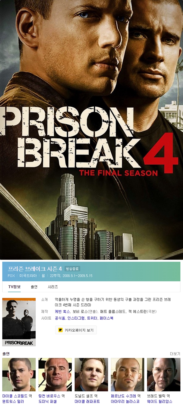The width and height of the screenshot is (183, 410).
Task: Click the small Prison Break poster thumbnail
Action: click(19, 322)
